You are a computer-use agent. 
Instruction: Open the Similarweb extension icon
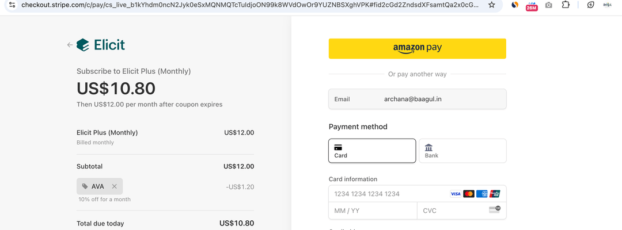pyautogui.click(x=515, y=5)
